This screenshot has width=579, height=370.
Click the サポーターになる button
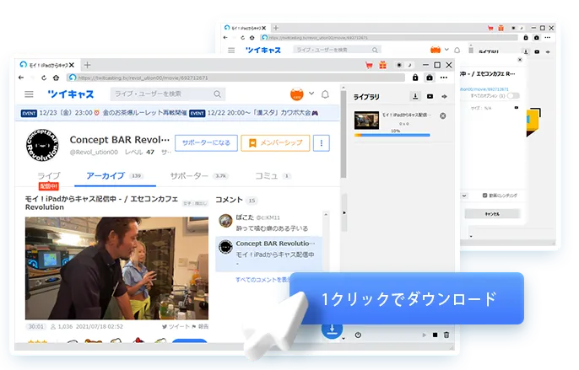click(206, 143)
